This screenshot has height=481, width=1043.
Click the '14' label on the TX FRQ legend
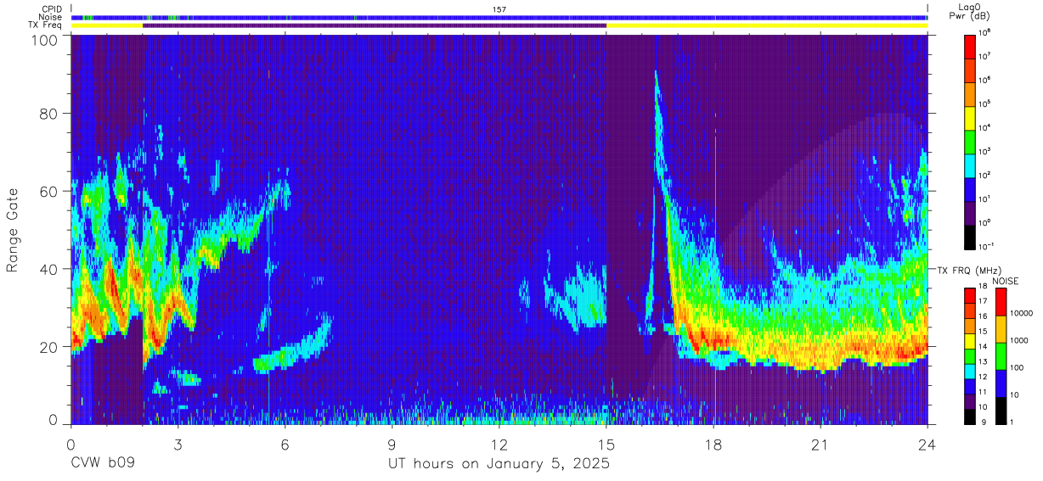[x=984, y=348]
